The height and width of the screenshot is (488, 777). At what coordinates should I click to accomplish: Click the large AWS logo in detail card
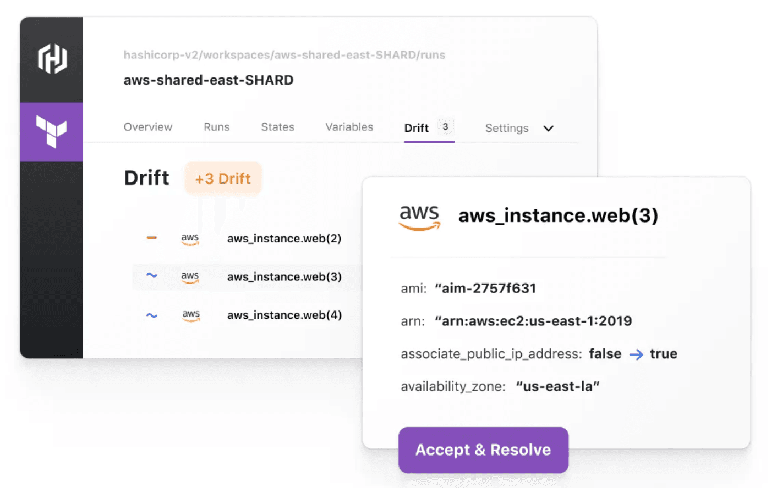(419, 217)
